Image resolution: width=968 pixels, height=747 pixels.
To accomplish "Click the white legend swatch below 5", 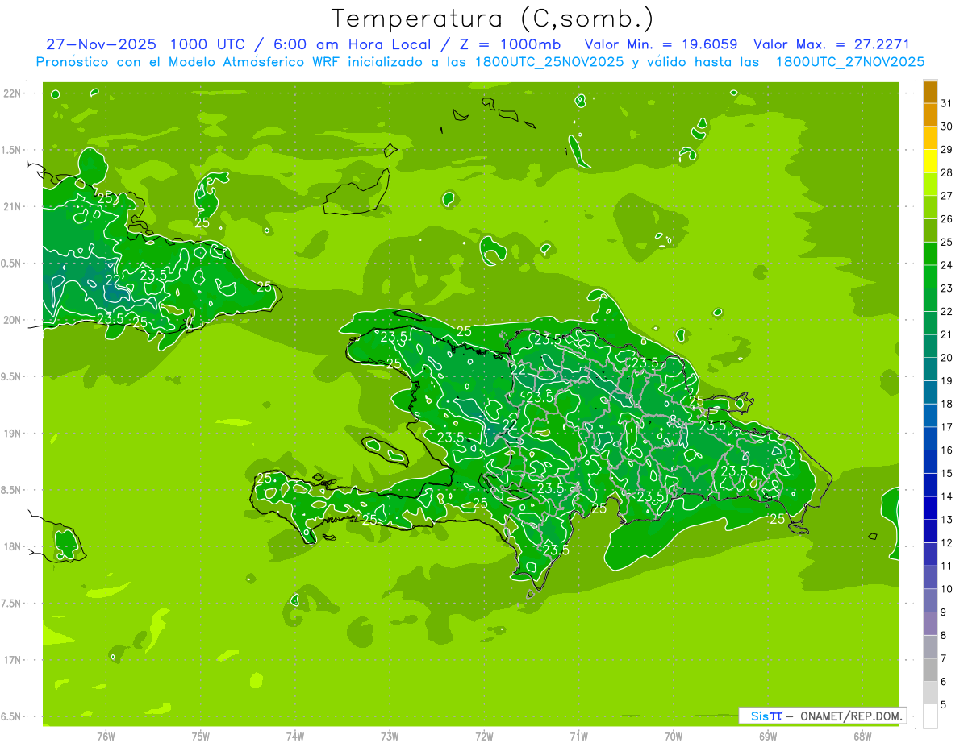I will tap(930, 716).
